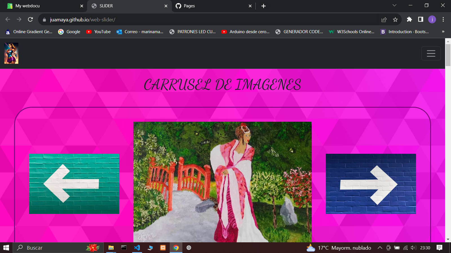
Task: Open GENERADOR CODE bookmark
Action: (x=299, y=32)
